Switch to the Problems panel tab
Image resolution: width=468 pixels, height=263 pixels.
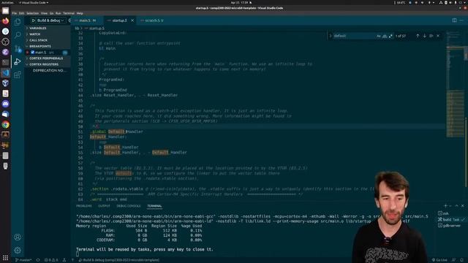click(84, 206)
